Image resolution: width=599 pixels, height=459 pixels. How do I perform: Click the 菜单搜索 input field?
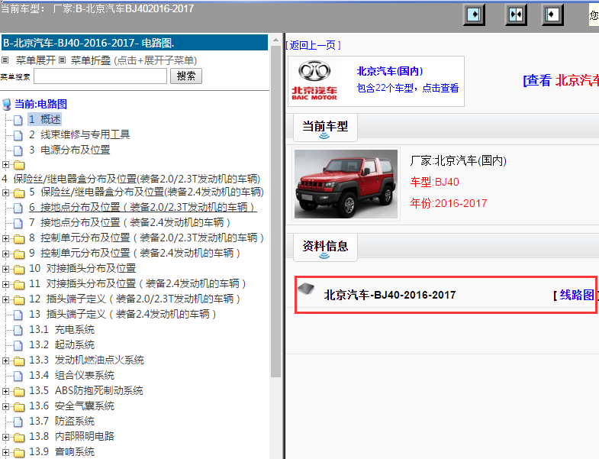point(101,76)
